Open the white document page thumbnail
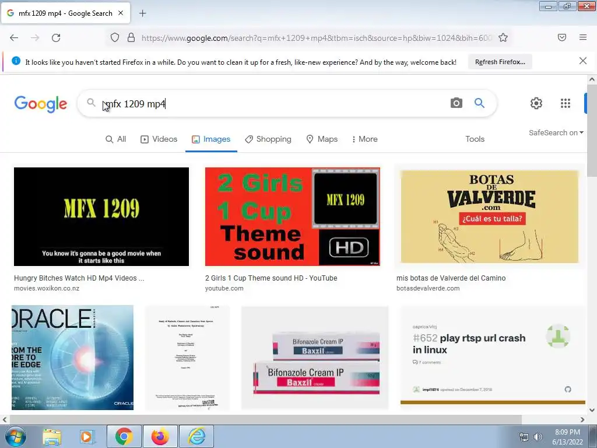The image size is (597, 448). 187,358
